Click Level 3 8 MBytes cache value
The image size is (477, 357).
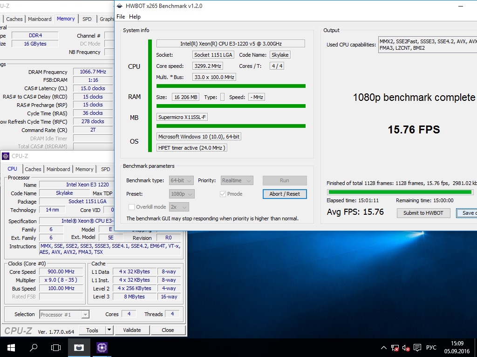135,297
